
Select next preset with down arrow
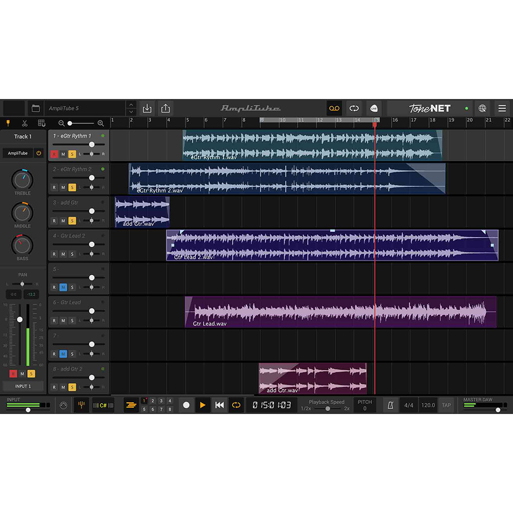coord(131,112)
